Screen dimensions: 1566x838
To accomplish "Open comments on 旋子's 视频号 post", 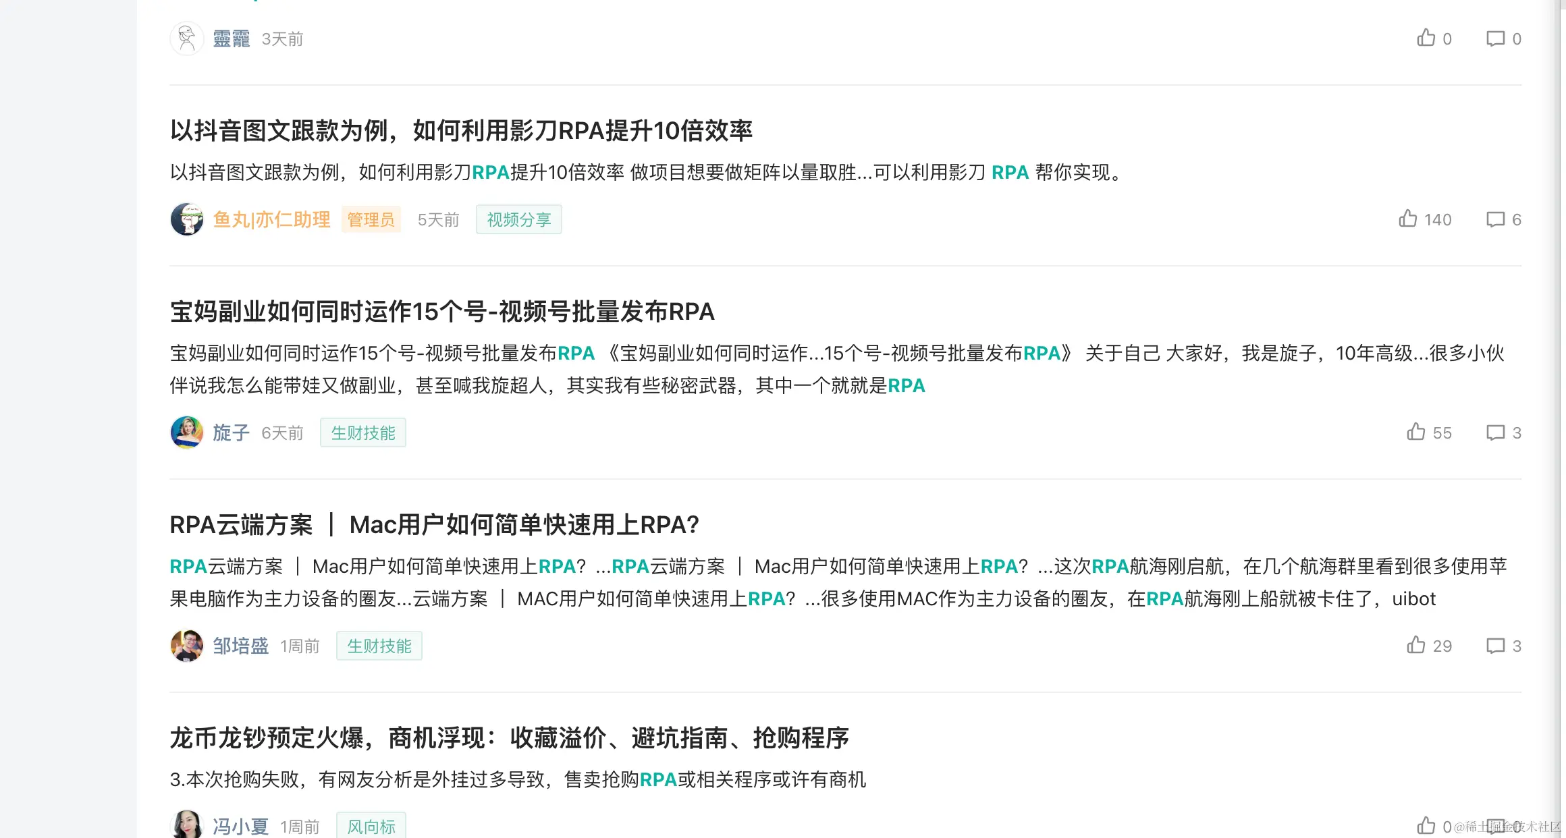I will [x=1495, y=432].
